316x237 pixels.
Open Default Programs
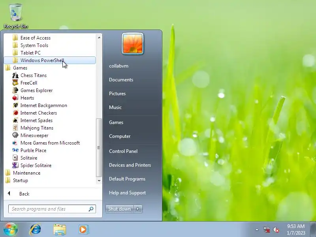tap(127, 179)
